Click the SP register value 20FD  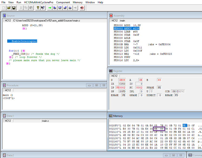[122, 91]
